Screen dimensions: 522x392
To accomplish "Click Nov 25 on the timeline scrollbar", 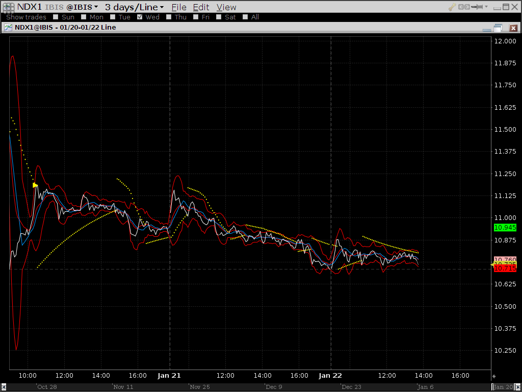I will pos(200,387).
